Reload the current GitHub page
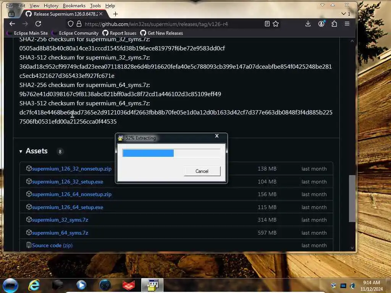Screen dimensions: 391x293 (38, 24)
